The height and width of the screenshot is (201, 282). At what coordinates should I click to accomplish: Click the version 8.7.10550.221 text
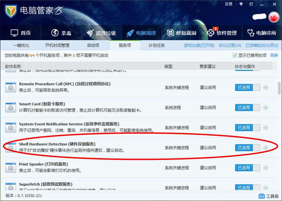point(23,196)
